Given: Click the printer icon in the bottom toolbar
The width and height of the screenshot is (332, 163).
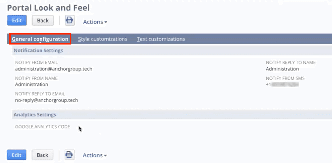Looking at the screenshot, I should tap(69, 155).
